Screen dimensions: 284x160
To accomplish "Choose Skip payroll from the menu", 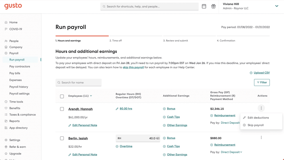I will point(255,125).
